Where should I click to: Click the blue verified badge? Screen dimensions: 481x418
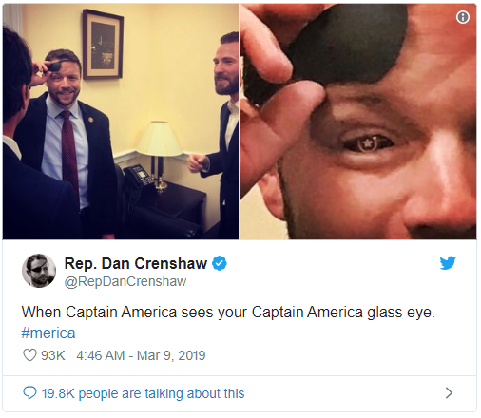tap(220, 263)
